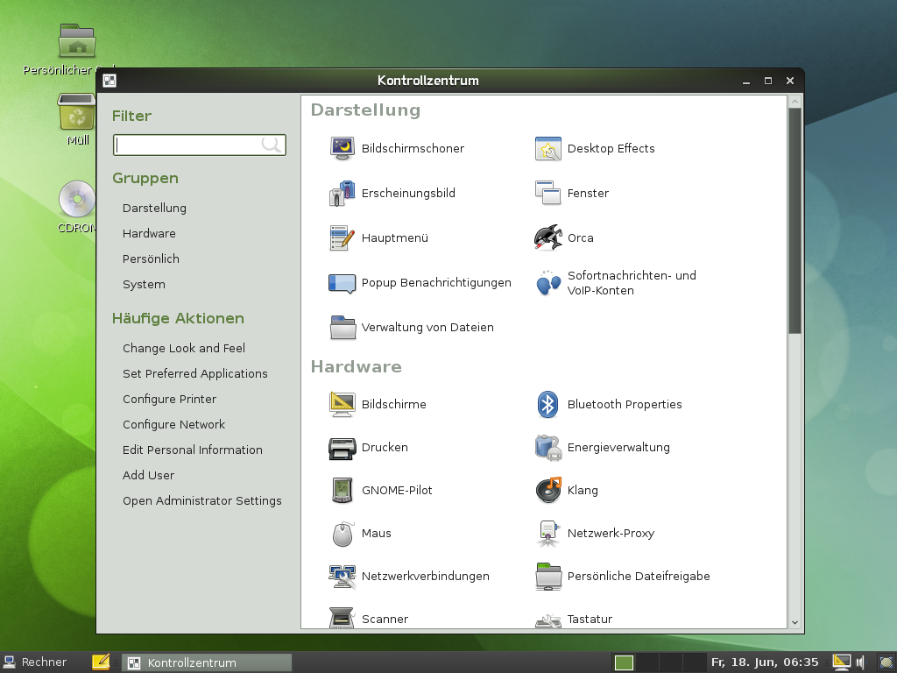Open the GNOME-Pilot icon
Image resolution: width=897 pixels, height=673 pixels.
tap(342, 490)
